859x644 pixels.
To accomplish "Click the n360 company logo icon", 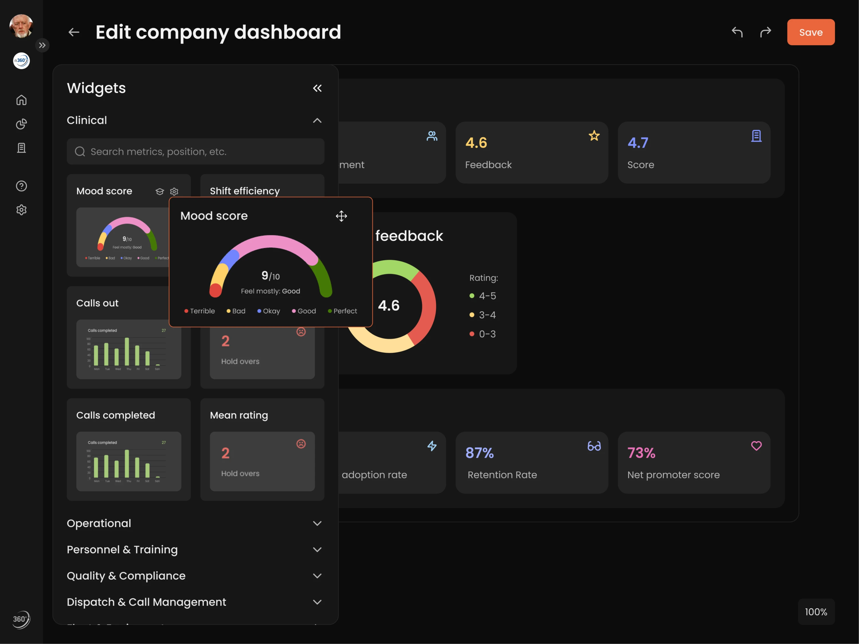I will click(x=21, y=60).
